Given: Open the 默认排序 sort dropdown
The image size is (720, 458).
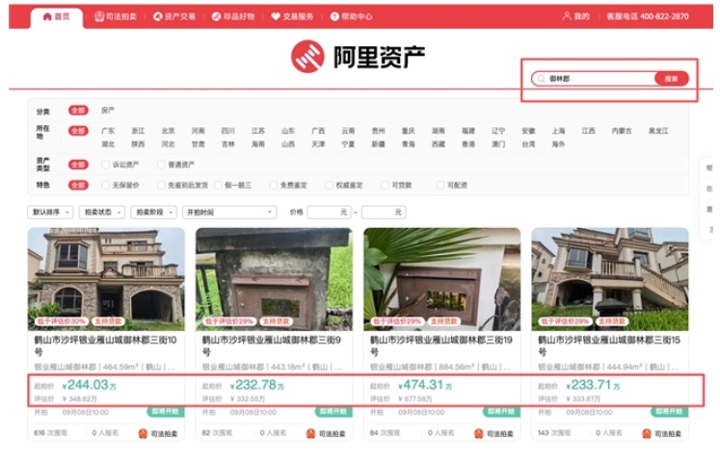Looking at the screenshot, I should (50, 213).
